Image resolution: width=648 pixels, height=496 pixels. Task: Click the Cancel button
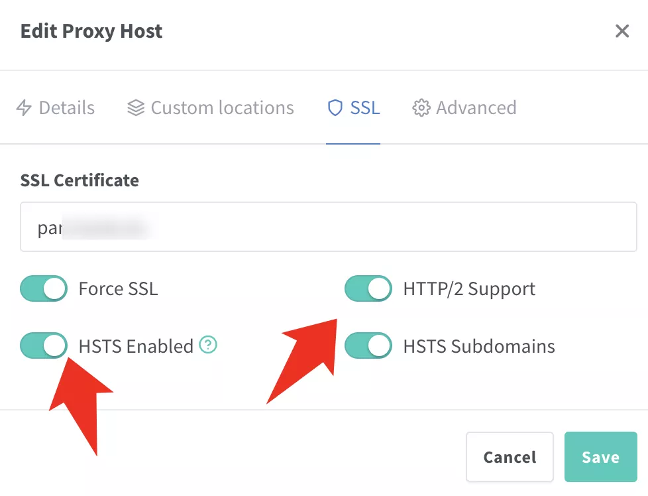(x=510, y=457)
